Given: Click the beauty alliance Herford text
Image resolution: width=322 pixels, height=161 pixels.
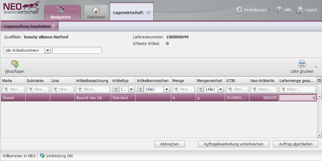Looking at the screenshot, I should [x=46, y=37].
